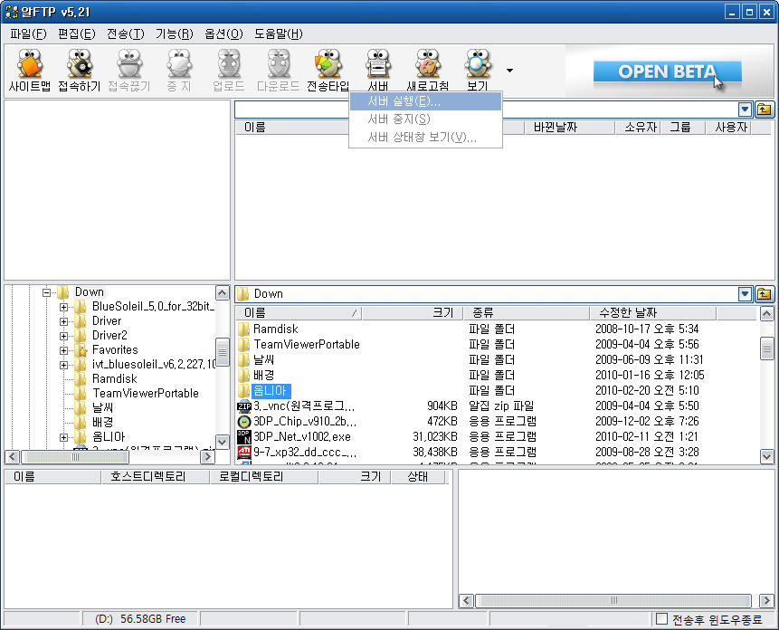Screen dimensions: 779x630
Task: Click the 업로드 upload icon
Action: 229,70
